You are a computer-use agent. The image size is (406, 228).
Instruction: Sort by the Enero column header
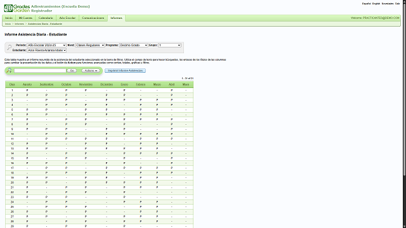pos(124,84)
